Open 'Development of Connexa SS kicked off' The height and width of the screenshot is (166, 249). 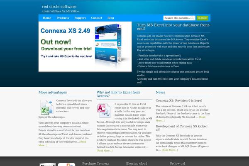coord(181,128)
